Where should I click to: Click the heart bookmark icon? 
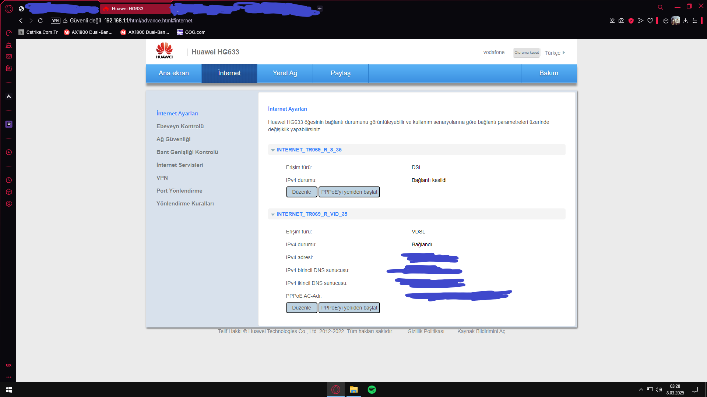650,21
